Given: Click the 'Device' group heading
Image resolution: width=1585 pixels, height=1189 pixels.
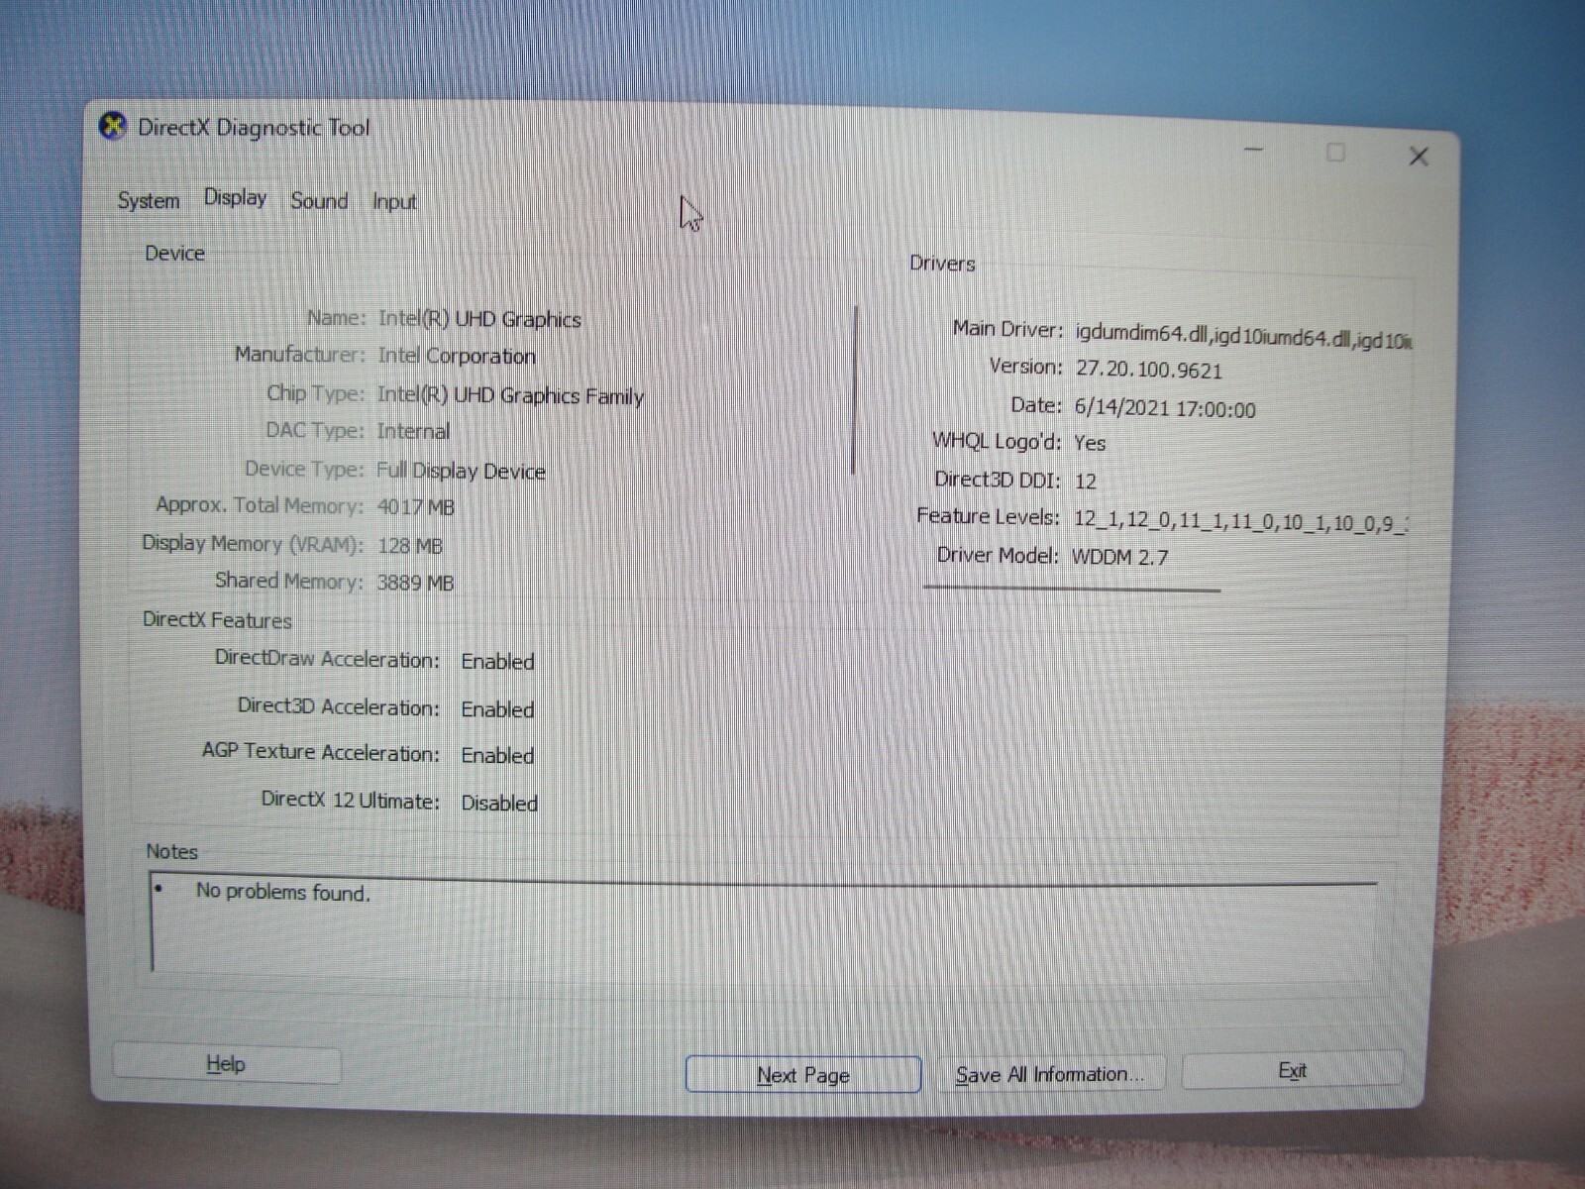Looking at the screenshot, I should tap(174, 253).
